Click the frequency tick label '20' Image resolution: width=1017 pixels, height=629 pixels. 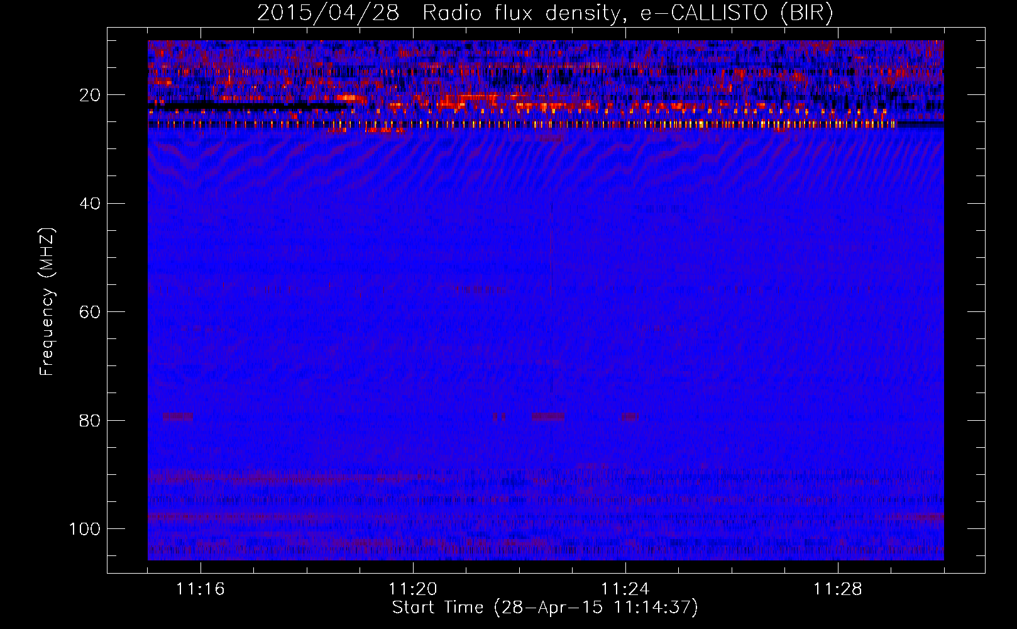pyautogui.click(x=90, y=95)
